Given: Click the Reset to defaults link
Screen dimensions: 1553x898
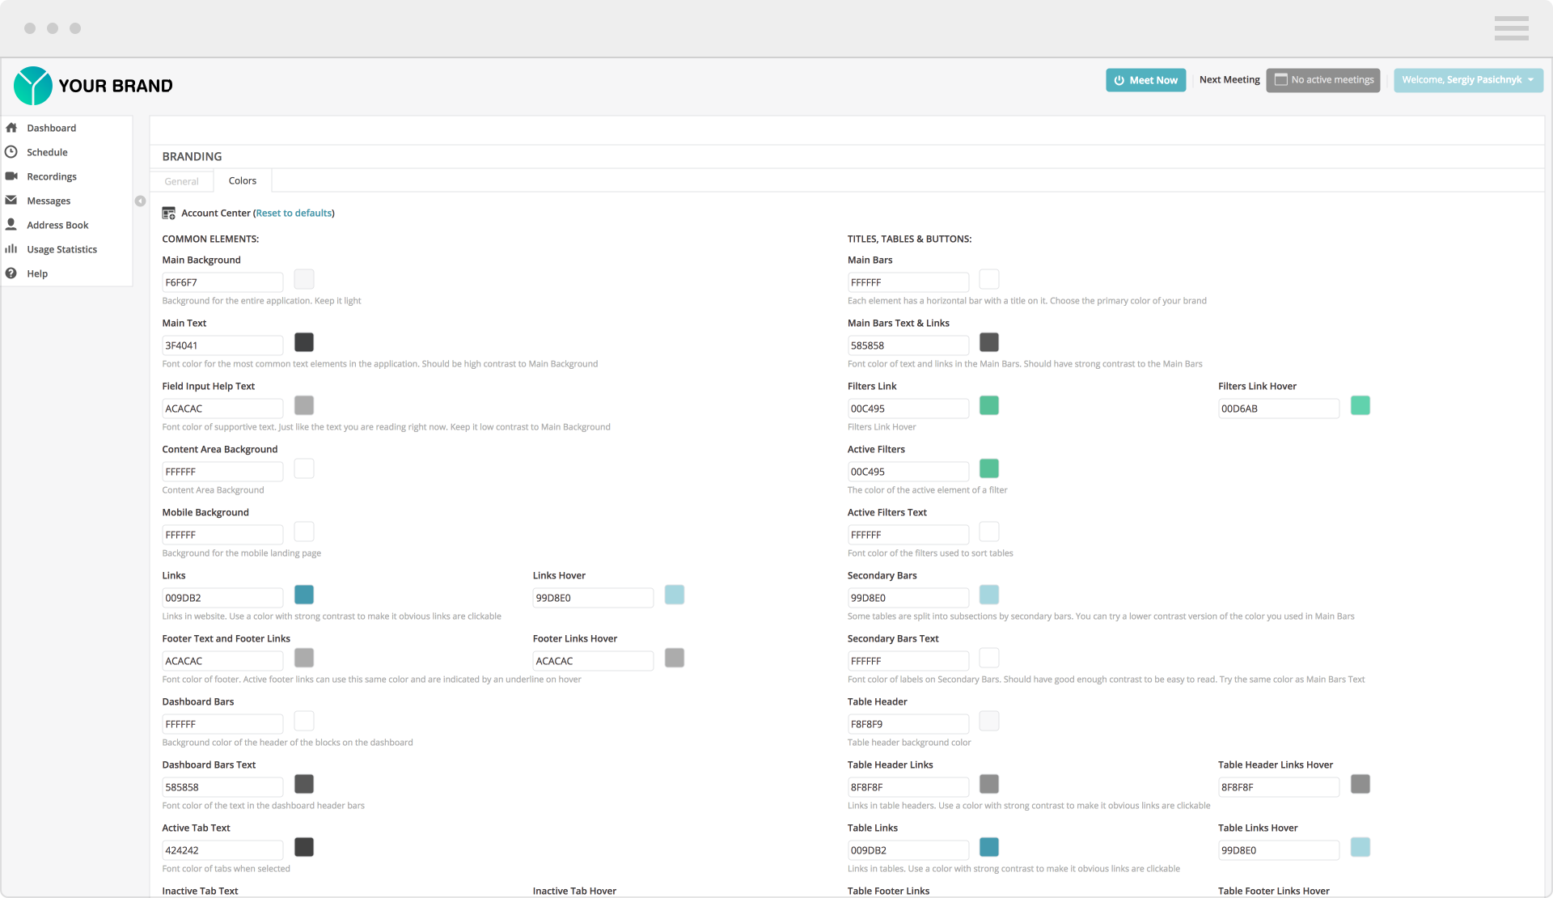Looking at the screenshot, I should click(x=294, y=213).
